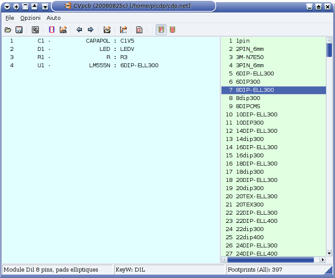
Task: Select footprint 8DIPCMS
Action: [273, 106]
